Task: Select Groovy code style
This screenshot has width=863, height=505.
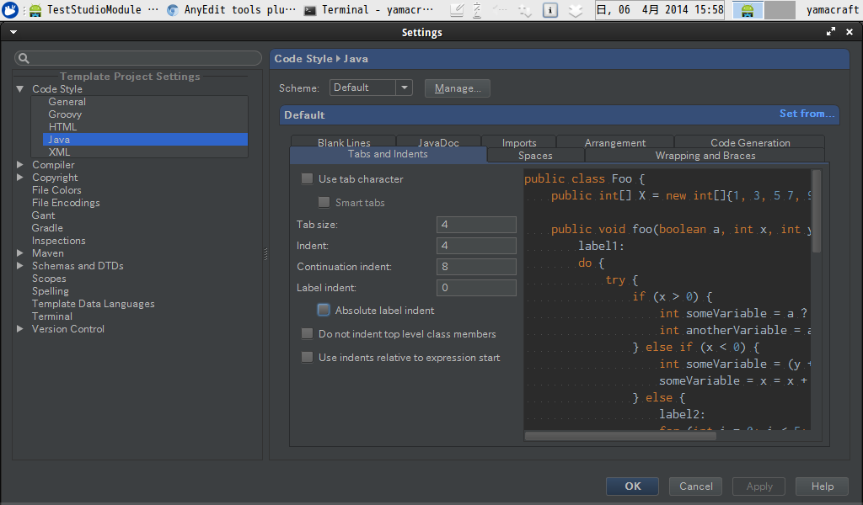Action: [65, 114]
